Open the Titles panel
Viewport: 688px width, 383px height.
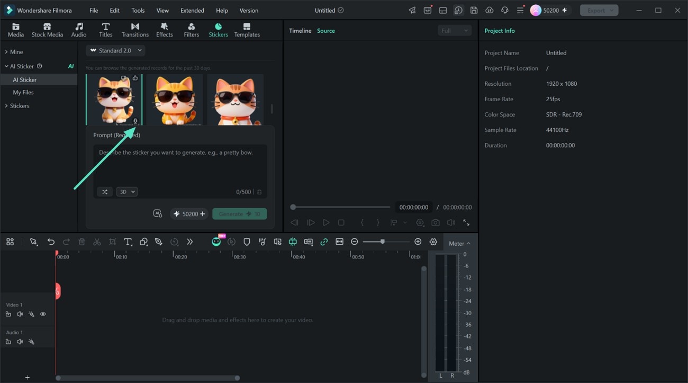pyautogui.click(x=106, y=30)
